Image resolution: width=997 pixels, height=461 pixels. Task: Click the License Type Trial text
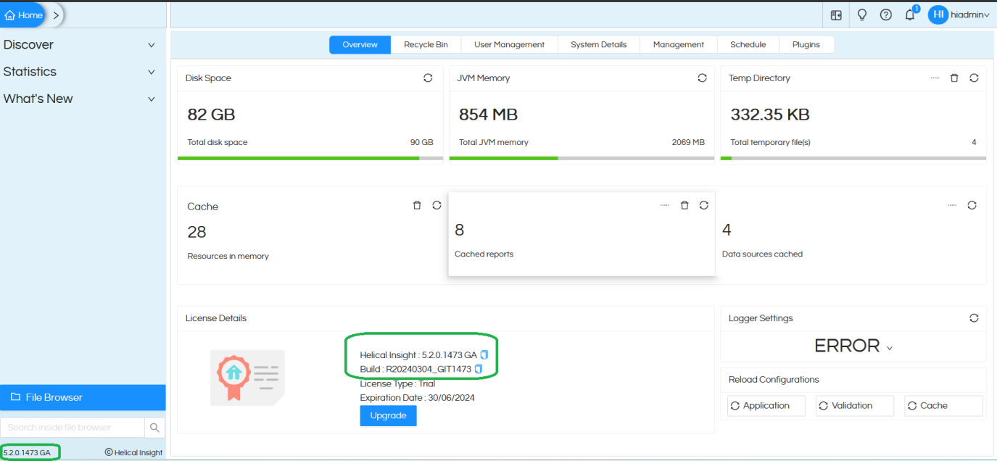pyautogui.click(x=397, y=384)
